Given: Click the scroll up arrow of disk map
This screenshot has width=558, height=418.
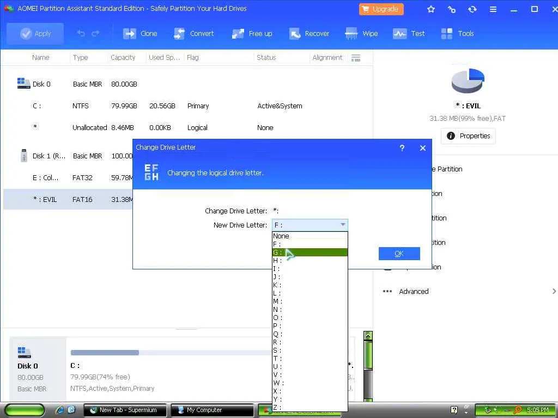Looking at the screenshot, I should (x=368, y=336).
